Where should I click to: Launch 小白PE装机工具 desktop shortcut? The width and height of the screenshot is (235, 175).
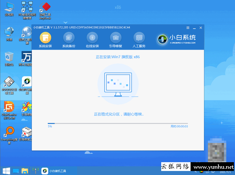pos(26,85)
